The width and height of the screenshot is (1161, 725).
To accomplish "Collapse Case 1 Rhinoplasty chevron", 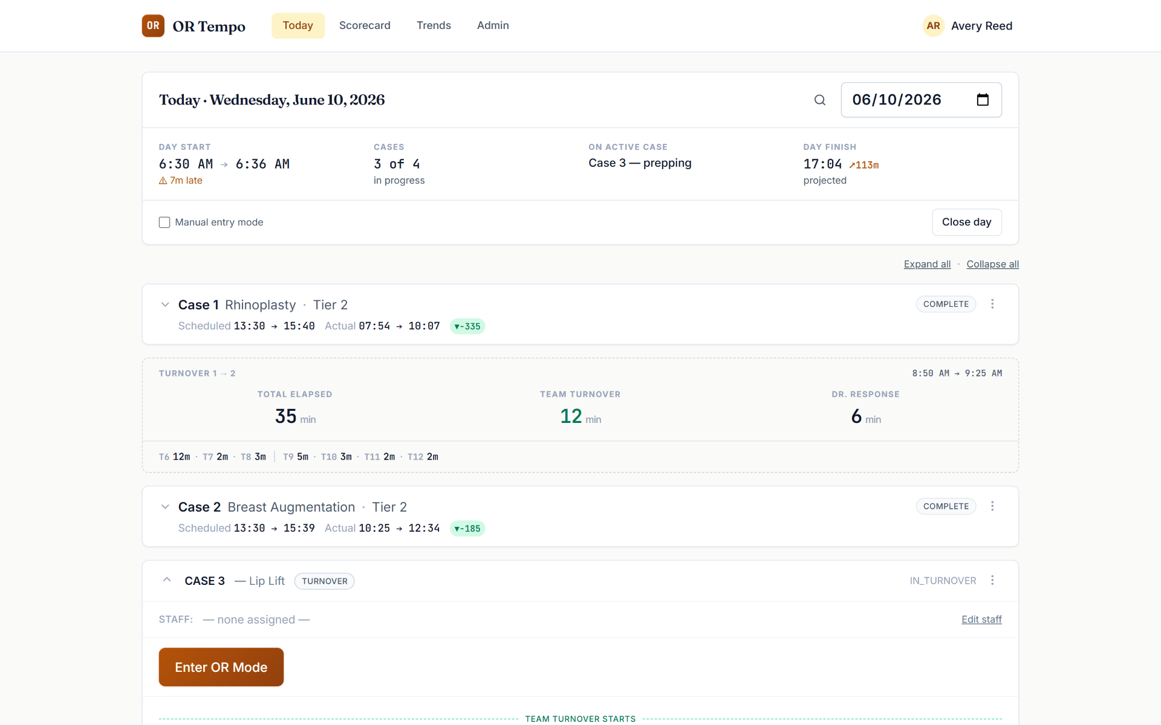I will coord(165,304).
